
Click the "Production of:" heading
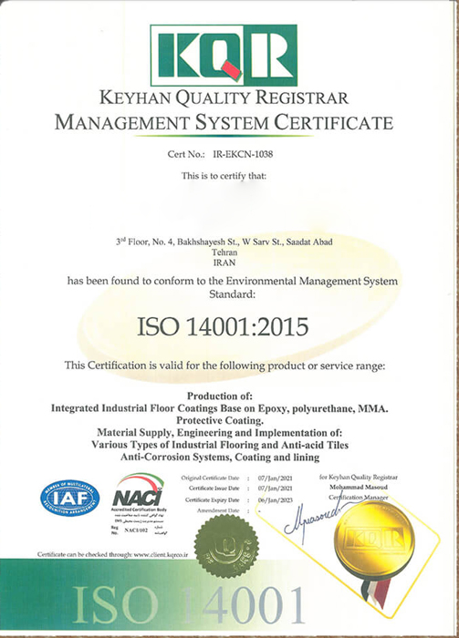220,396
